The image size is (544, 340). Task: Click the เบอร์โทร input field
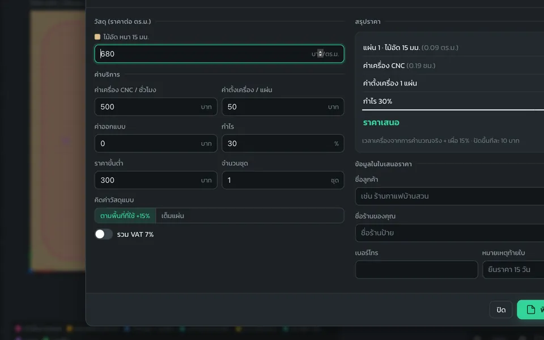coord(416,270)
